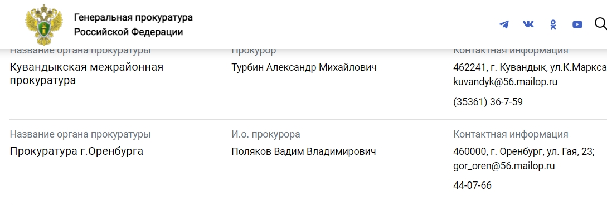Click the double-headed eagle emblem logo
This screenshot has height=211, width=607.
(43, 24)
